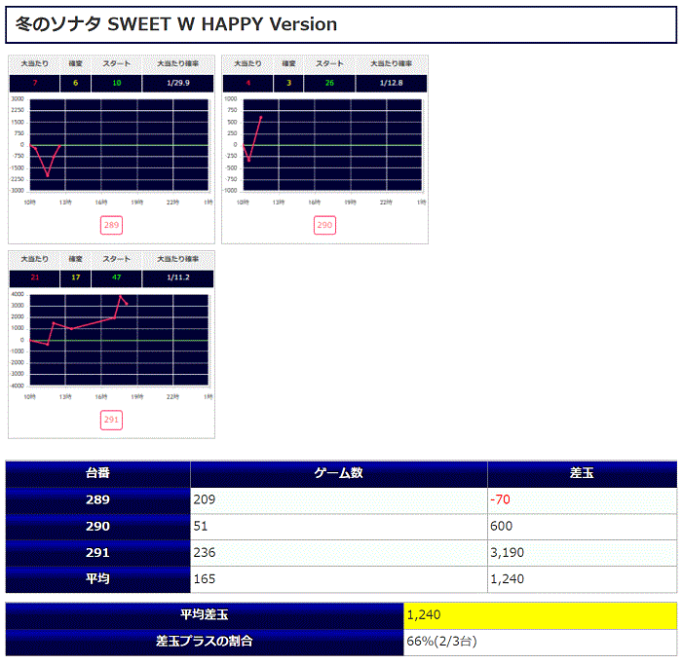This screenshot has width=682, height=664.
Task: Click the 大当たり確率 header in machine 291 card
Action: tap(178, 259)
